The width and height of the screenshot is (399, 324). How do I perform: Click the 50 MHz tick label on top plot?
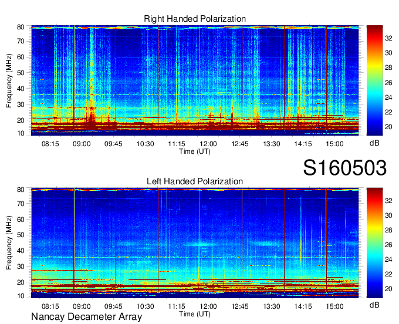pos(21,73)
